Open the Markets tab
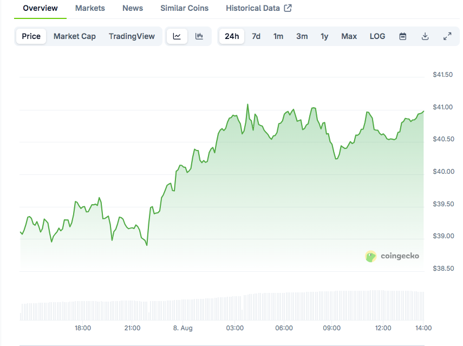Viewport: 463px width, 346px height. click(x=90, y=8)
